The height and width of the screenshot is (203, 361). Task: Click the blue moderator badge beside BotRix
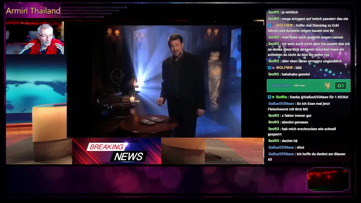[x=269, y=97]
